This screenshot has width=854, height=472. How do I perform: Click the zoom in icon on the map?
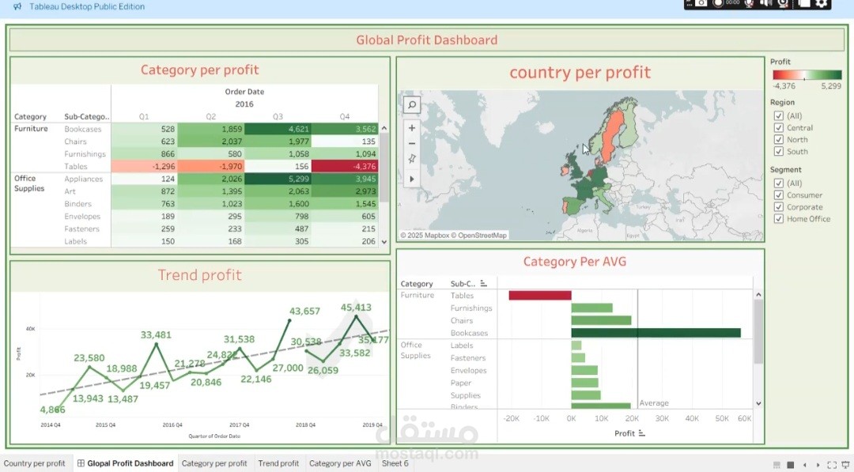[412, 126]
